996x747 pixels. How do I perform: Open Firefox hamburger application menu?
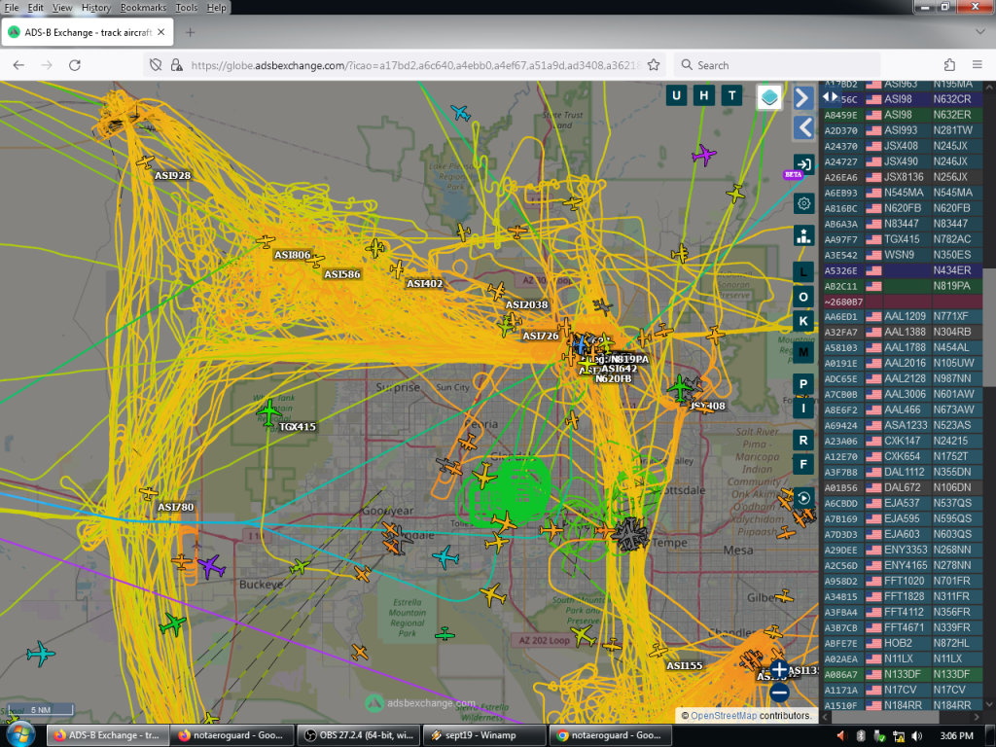tap(978, 65)
